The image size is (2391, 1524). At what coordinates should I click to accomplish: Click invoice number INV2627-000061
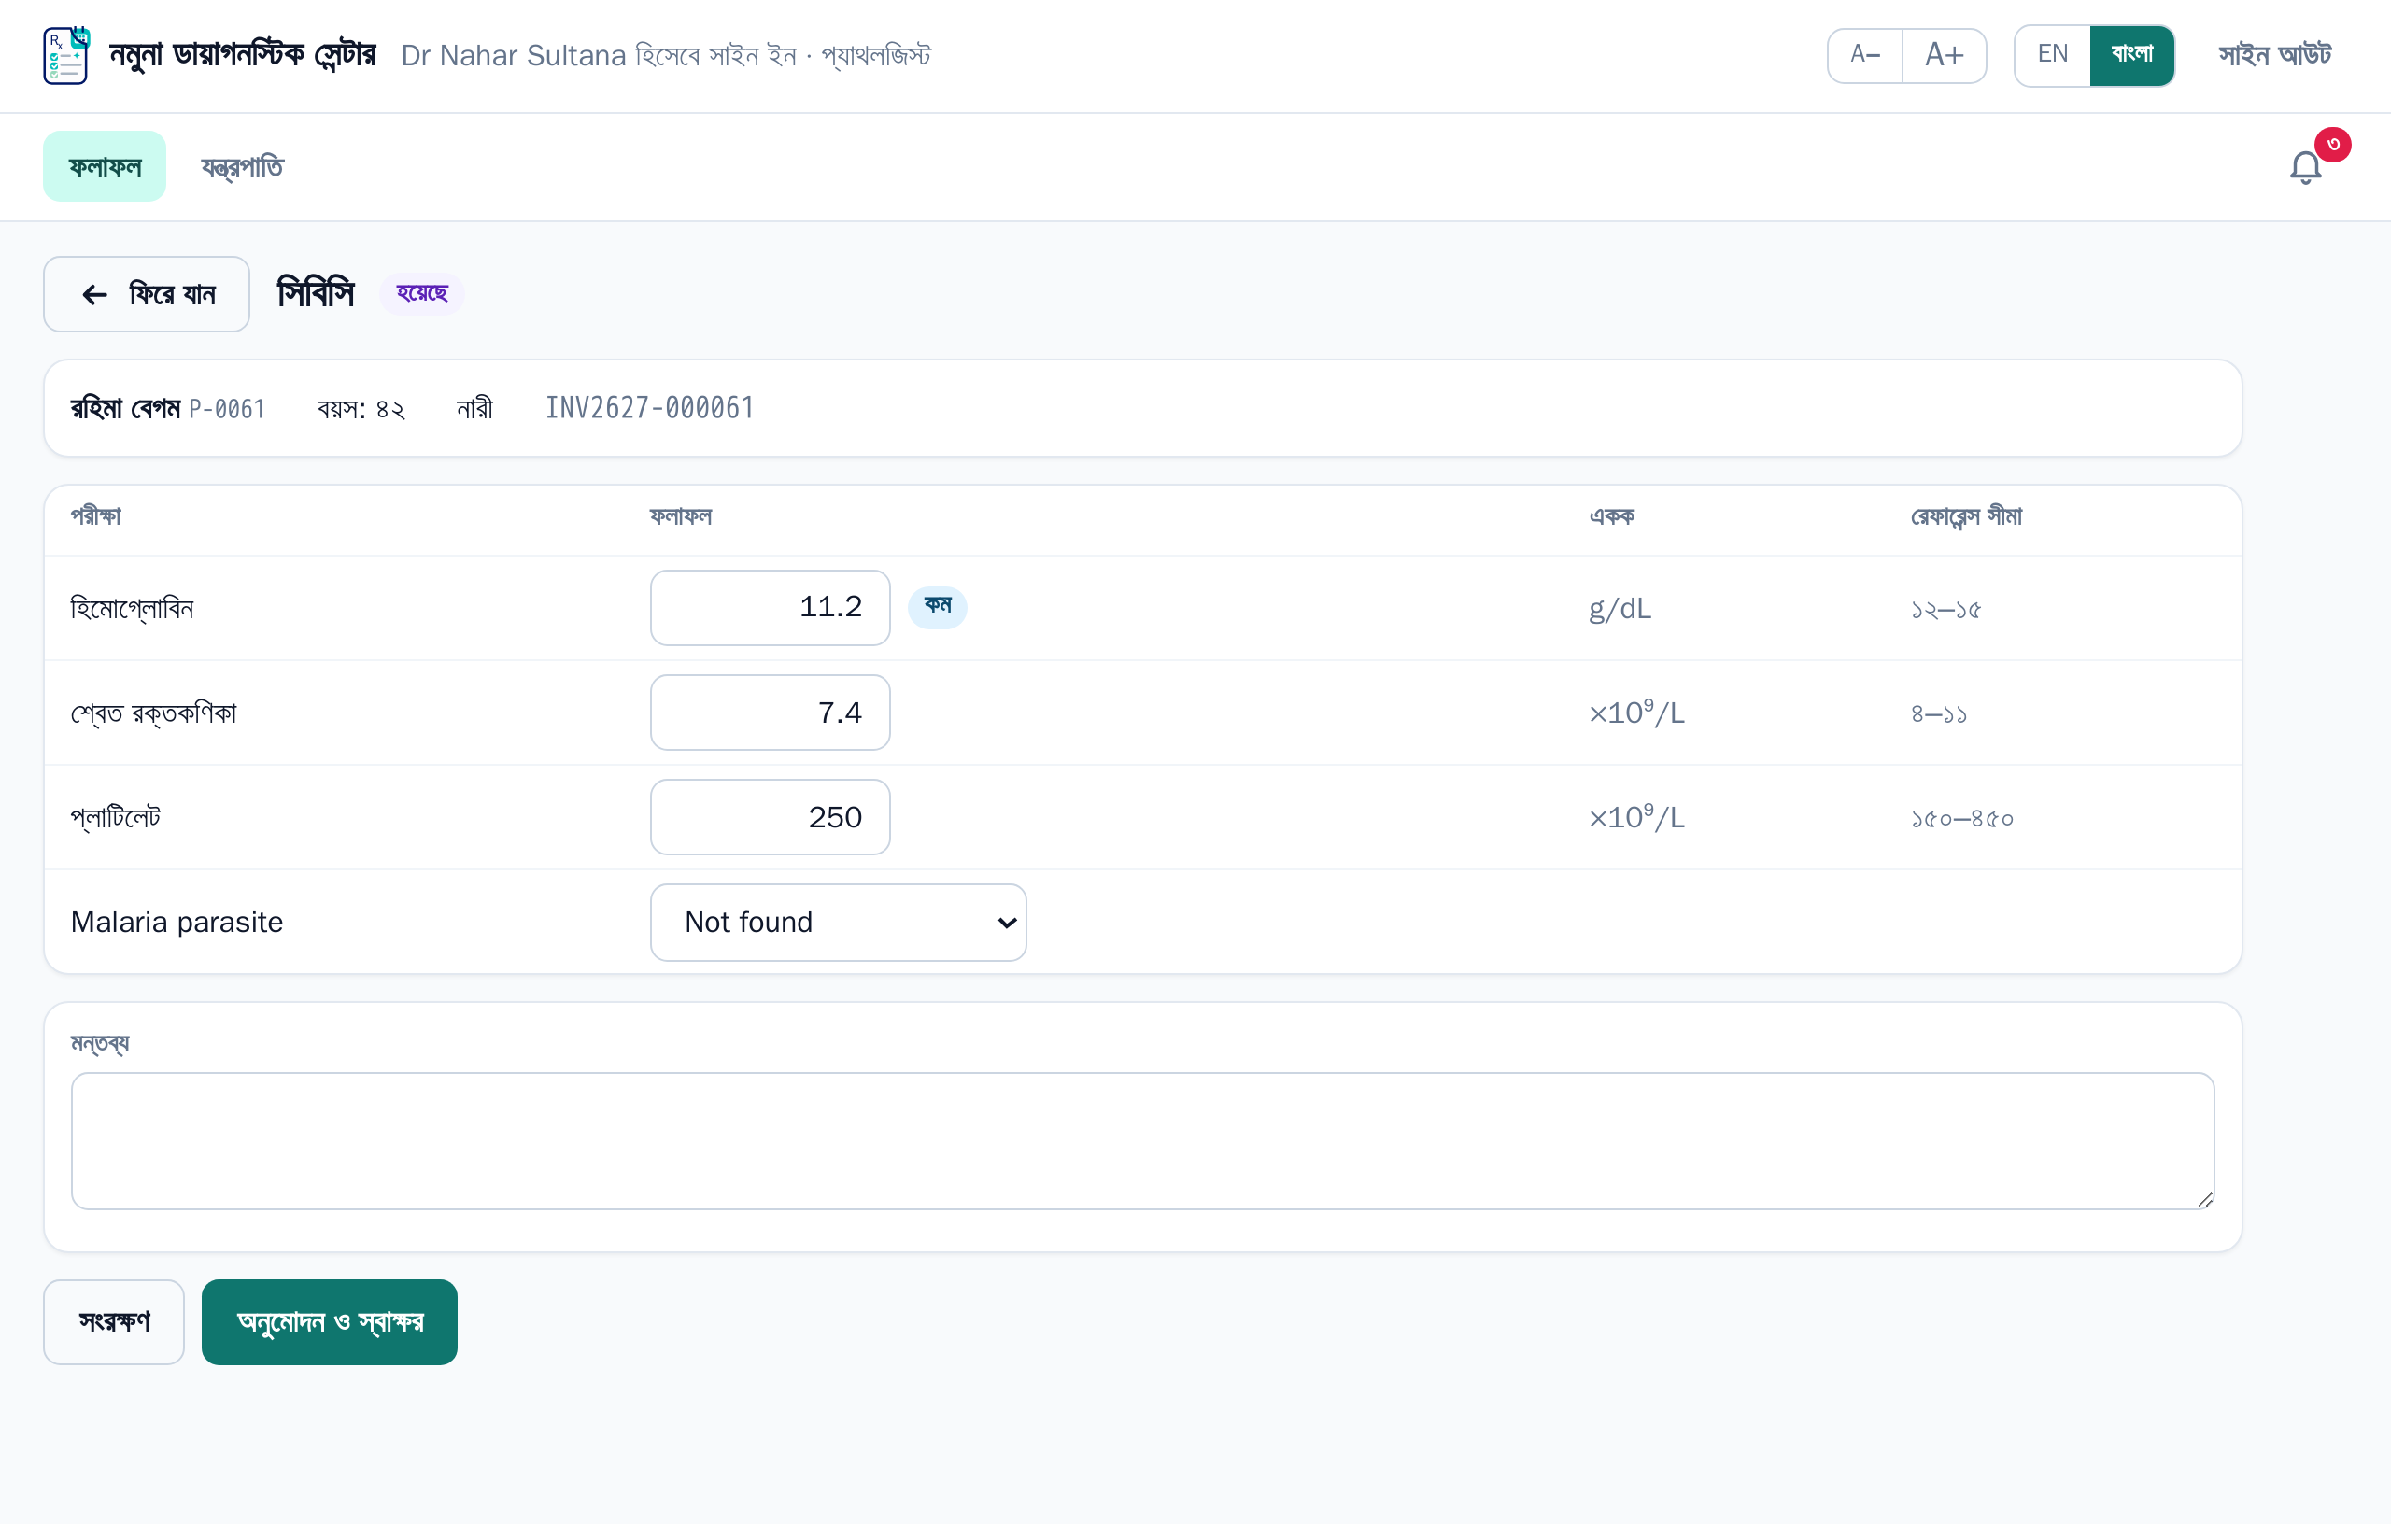click(x=649, y=408)
